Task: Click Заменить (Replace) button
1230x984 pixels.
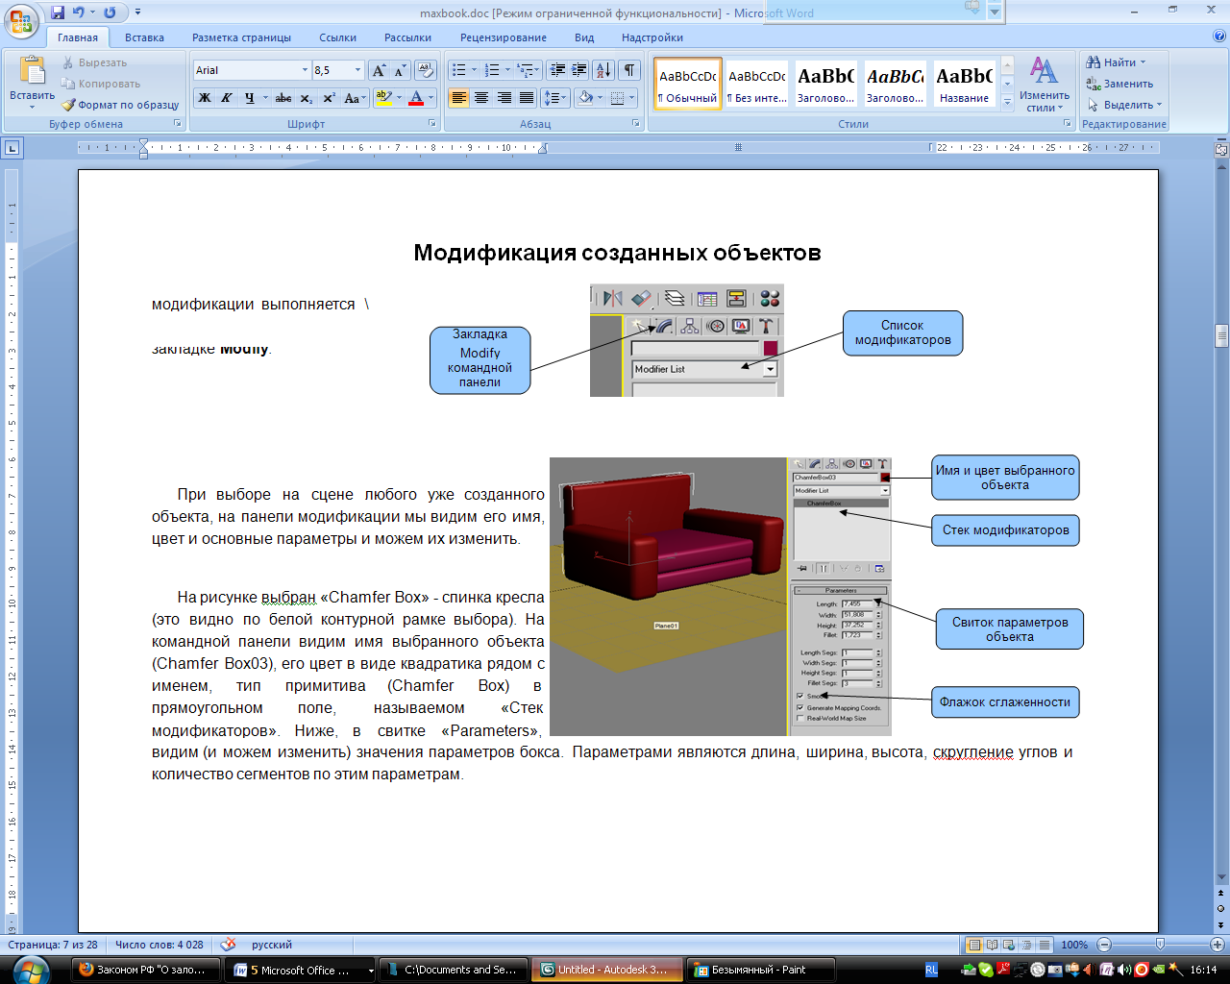Action: (1119, 84)
